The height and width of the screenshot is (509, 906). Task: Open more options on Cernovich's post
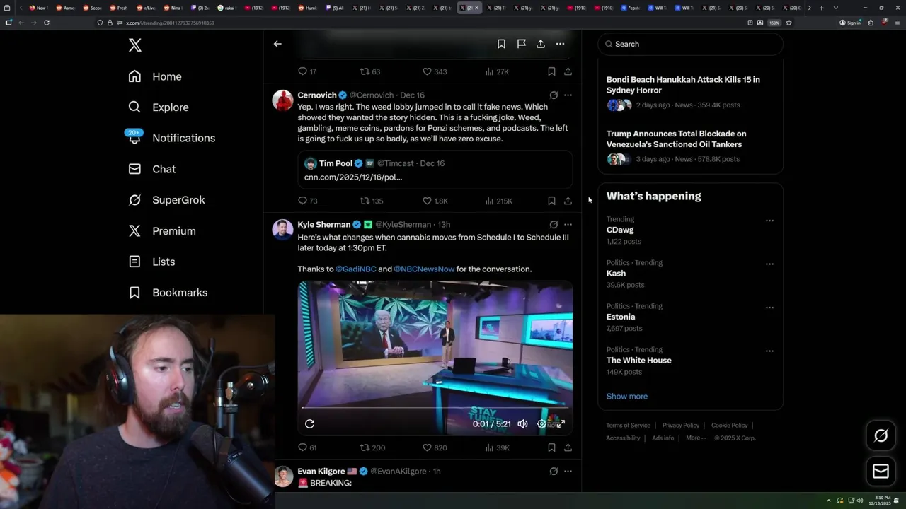568,95
